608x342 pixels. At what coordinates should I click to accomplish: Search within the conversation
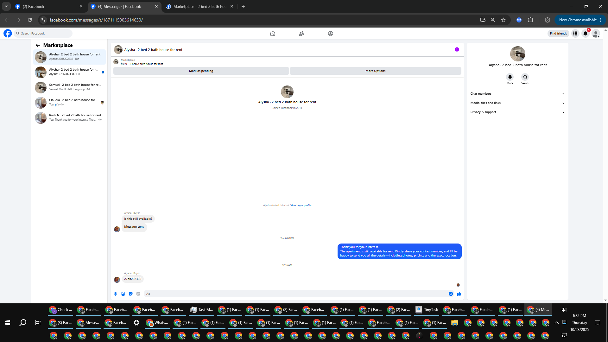click(x=525, y=77)
